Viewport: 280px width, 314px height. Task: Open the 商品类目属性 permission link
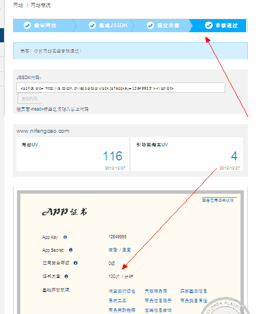coord(194,300)
